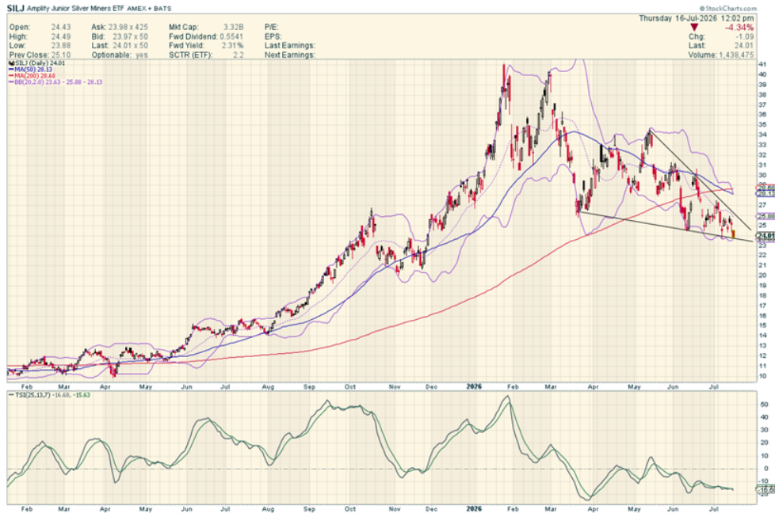Click the 'TSI(25,13,7)' indicator legend

pos(33,395)
